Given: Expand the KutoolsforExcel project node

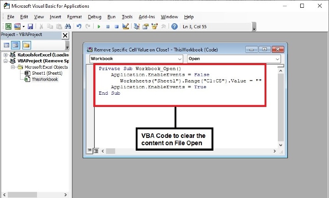Looking at the screenshot, I should pos(5,55).
